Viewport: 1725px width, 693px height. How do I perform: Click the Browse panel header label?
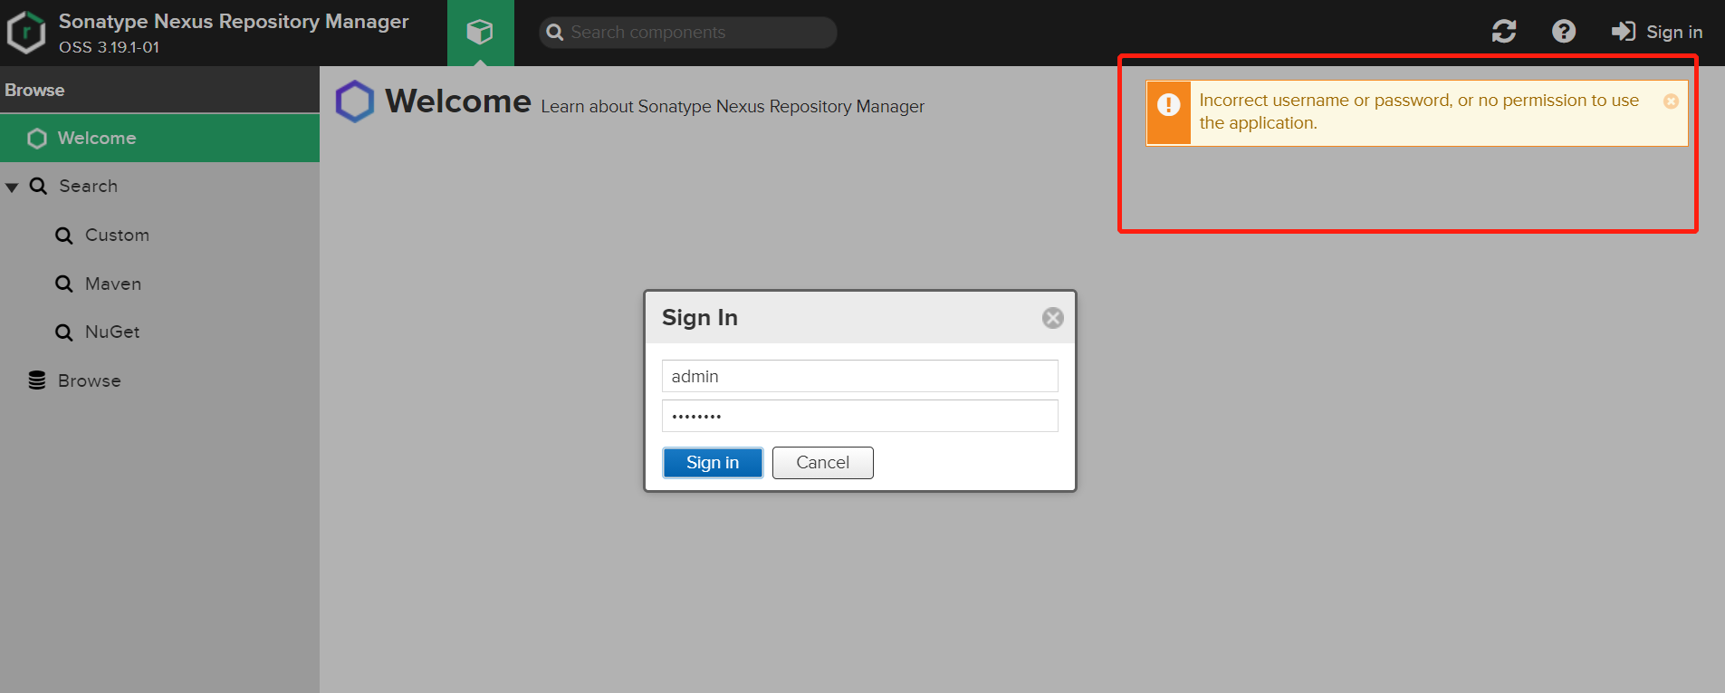point(34,91)
